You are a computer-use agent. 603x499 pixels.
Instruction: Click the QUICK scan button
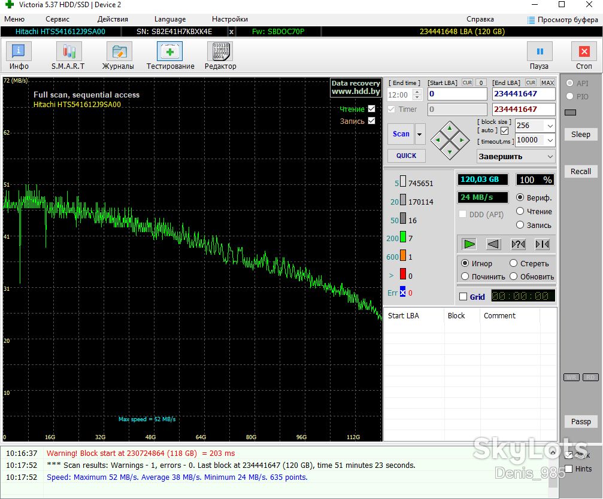click(406, 156)
